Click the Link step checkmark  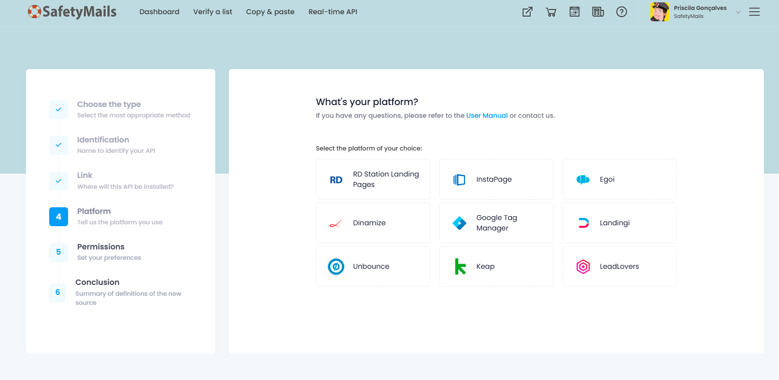pos(59,181)
